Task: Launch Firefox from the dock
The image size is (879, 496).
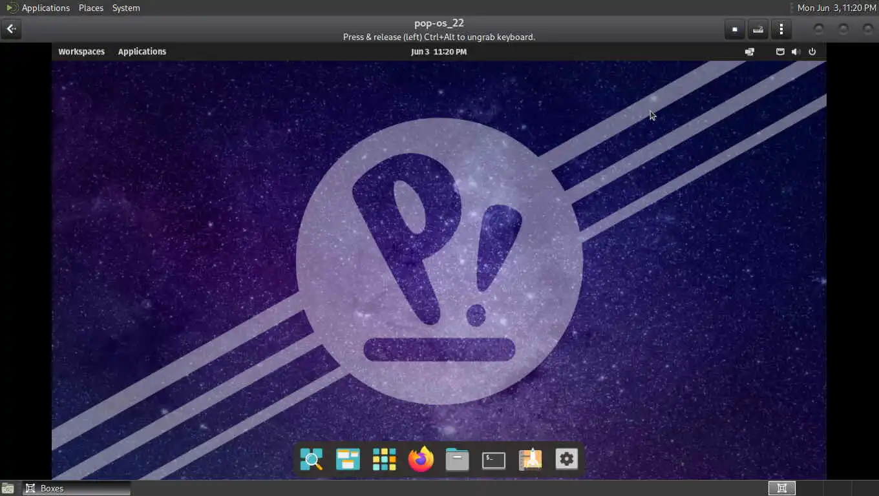Action: tap(421, 459)
